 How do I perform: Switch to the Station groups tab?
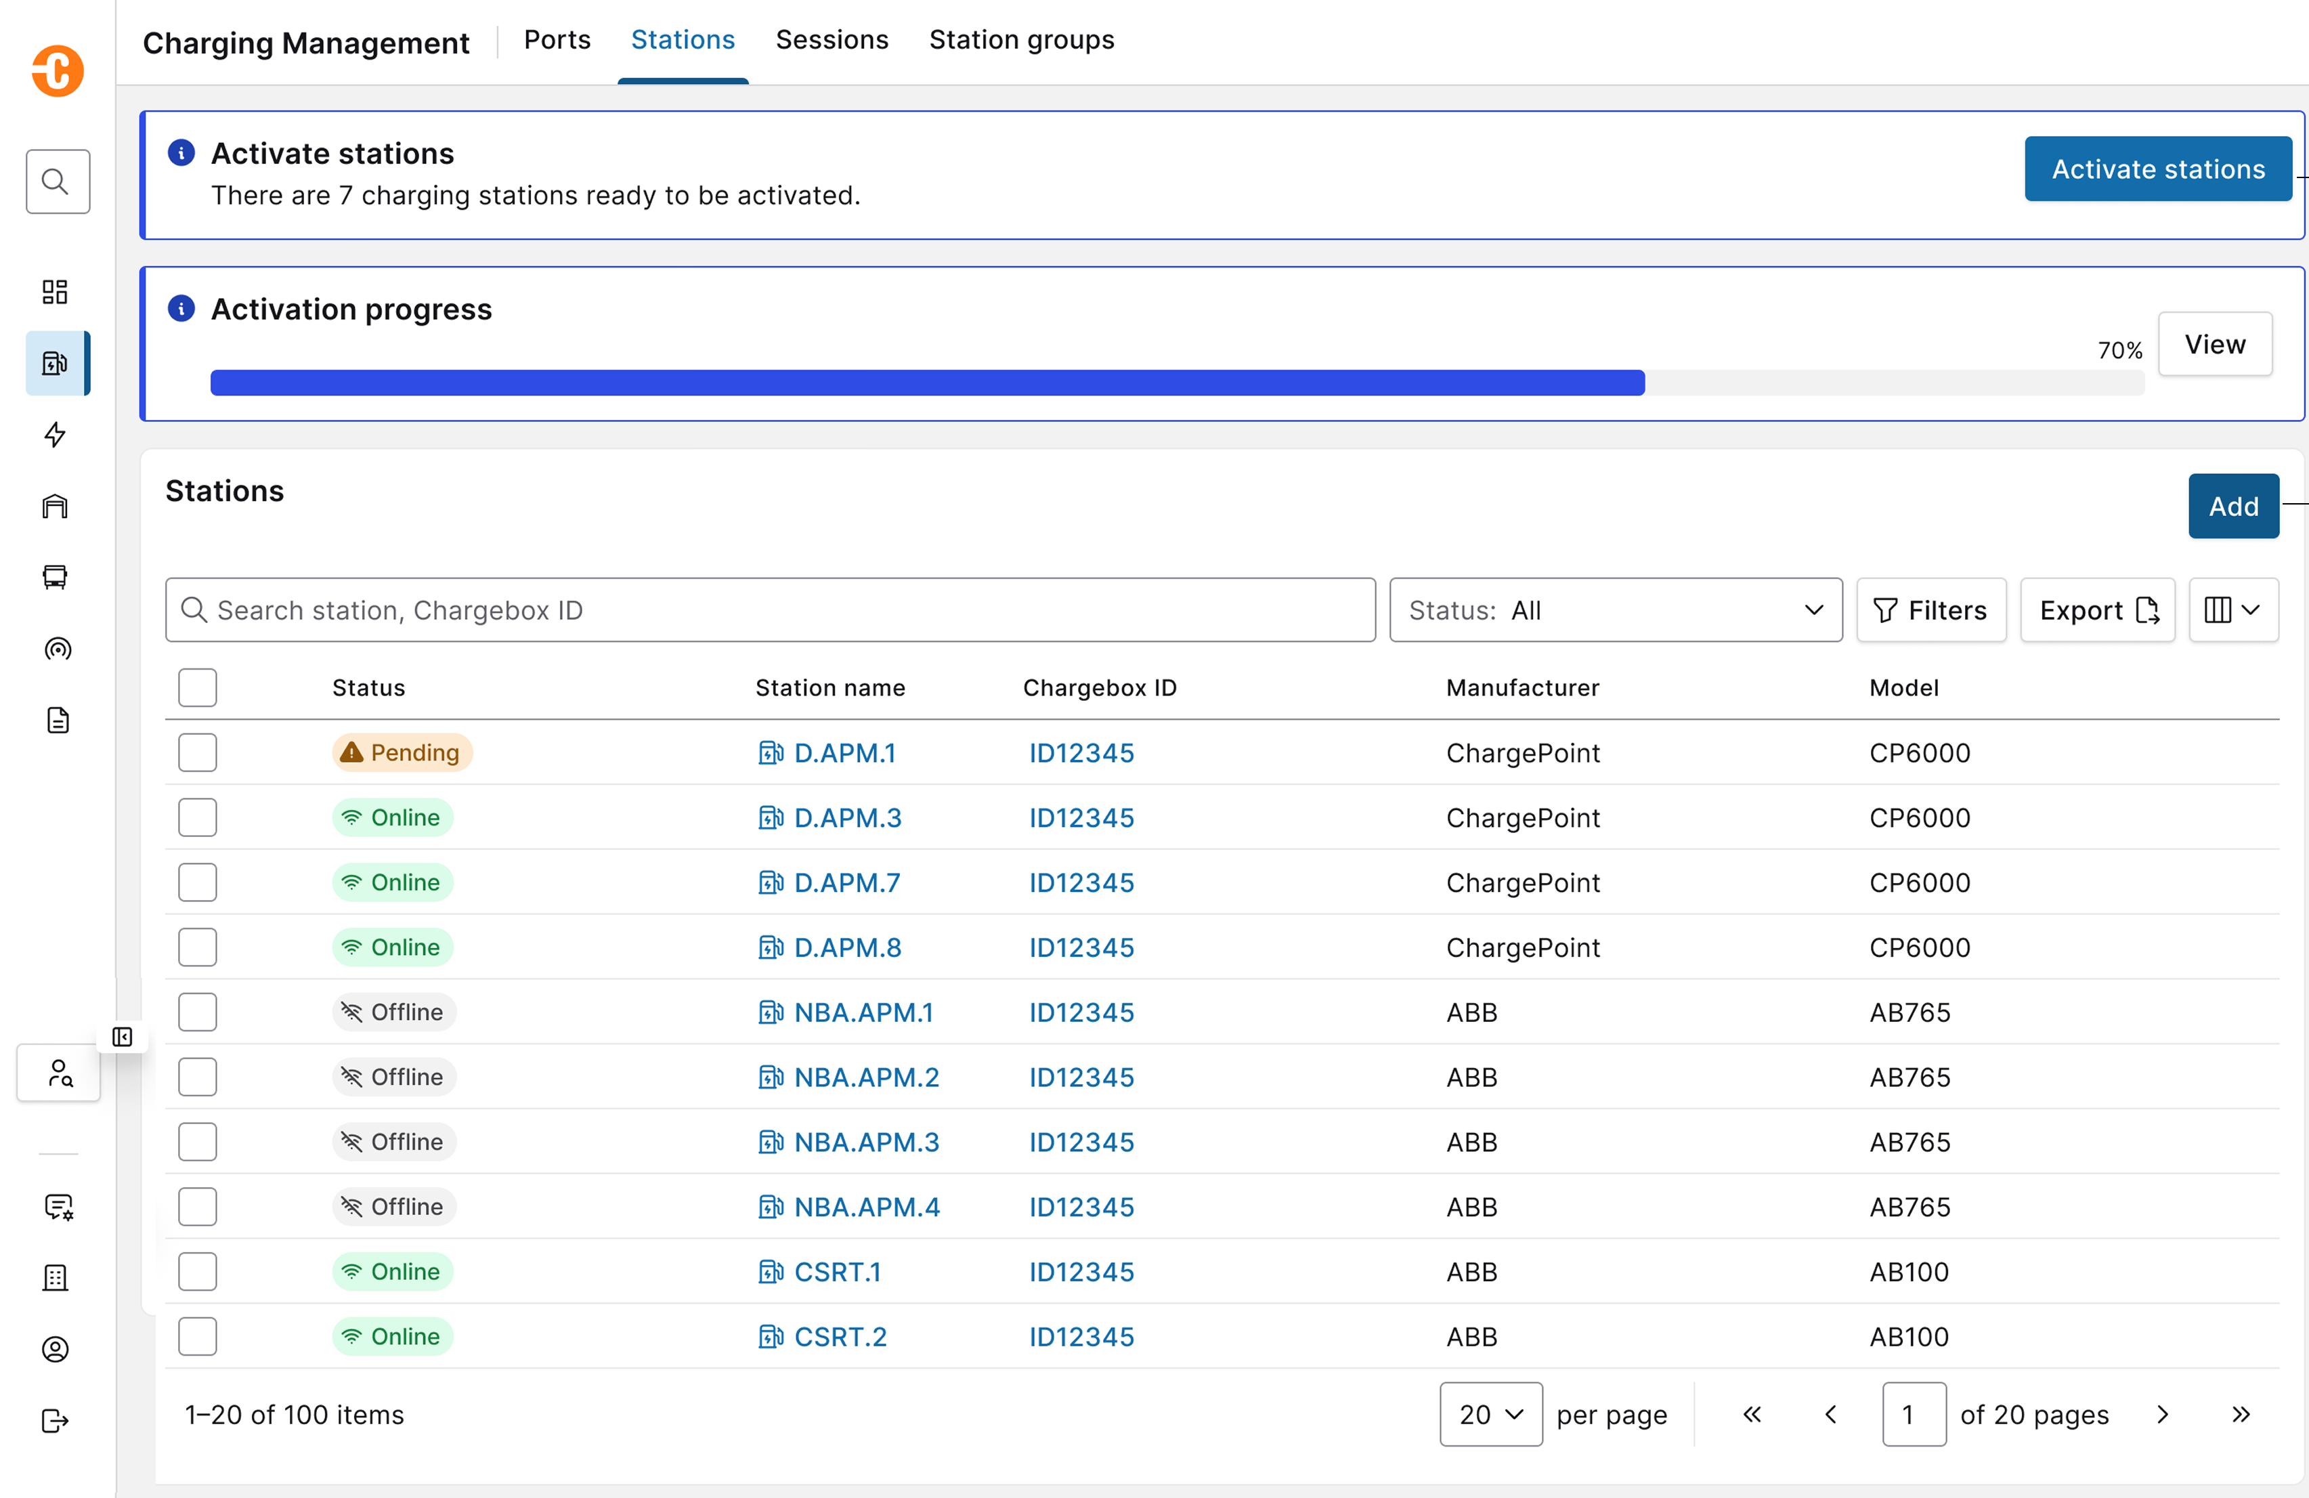pos(1022,40)
